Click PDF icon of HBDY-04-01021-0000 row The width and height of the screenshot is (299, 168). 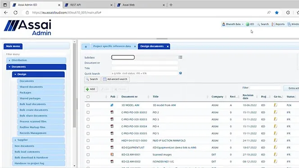pos(112,141)
